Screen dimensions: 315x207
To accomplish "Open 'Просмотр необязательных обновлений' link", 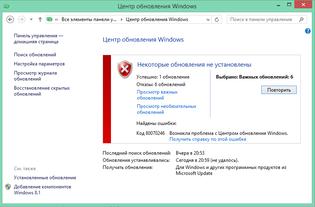I will pos(166,109).
